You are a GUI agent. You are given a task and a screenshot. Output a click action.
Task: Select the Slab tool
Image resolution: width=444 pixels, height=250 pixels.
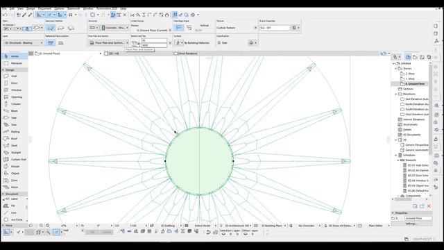(x=14, y=117)
